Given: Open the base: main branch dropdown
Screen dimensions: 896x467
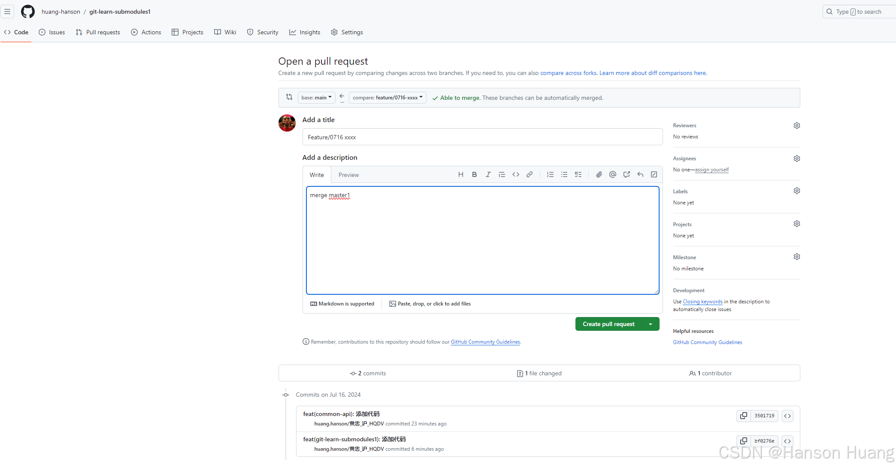Looking at the screenshot, I should (316, 98).
